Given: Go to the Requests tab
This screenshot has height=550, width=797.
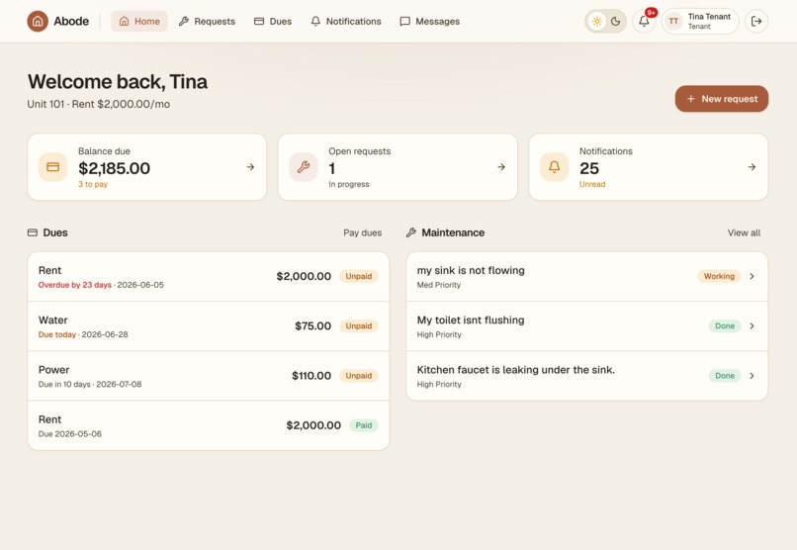Looking at the screenshot, I should click(x=207, y=22).
